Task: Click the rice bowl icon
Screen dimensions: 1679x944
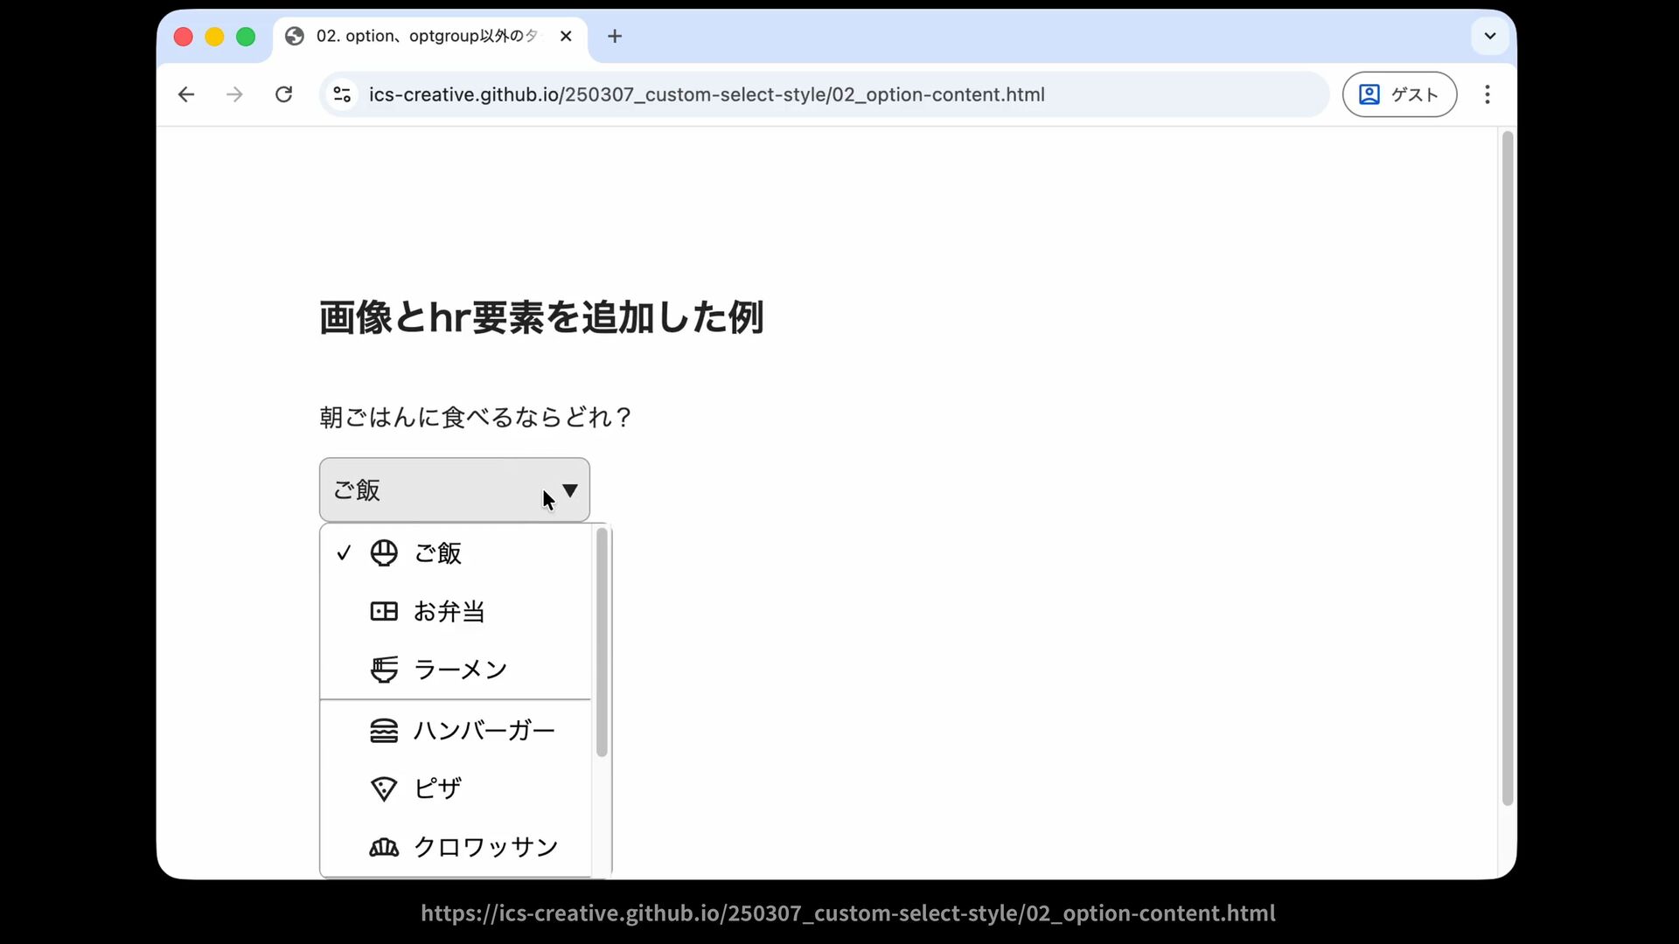Action: coord(384,553)
